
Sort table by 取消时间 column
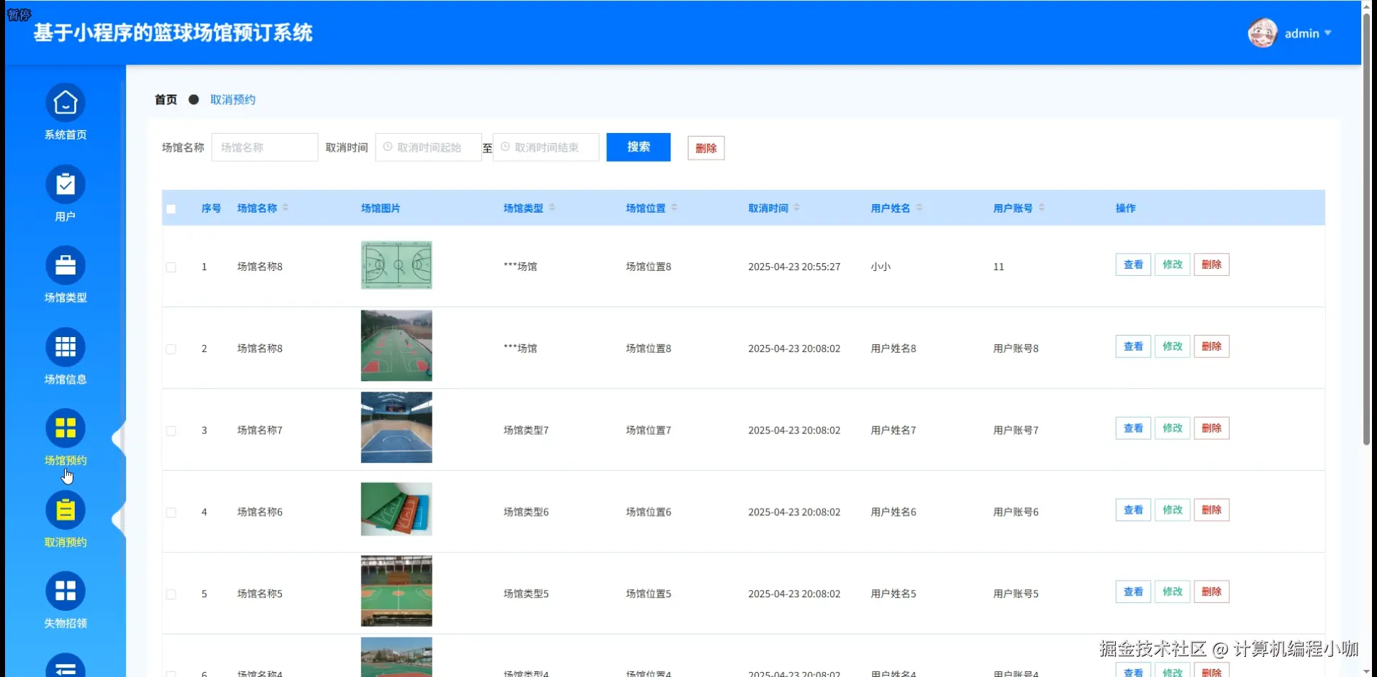[x=796, y=208]
